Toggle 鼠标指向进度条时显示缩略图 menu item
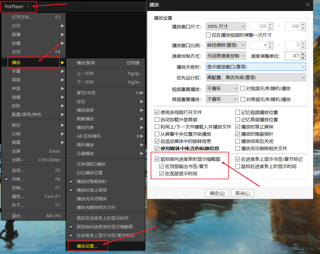Viewport: 320px width, 254px height. pyautogui.click(x=106, y=227)
